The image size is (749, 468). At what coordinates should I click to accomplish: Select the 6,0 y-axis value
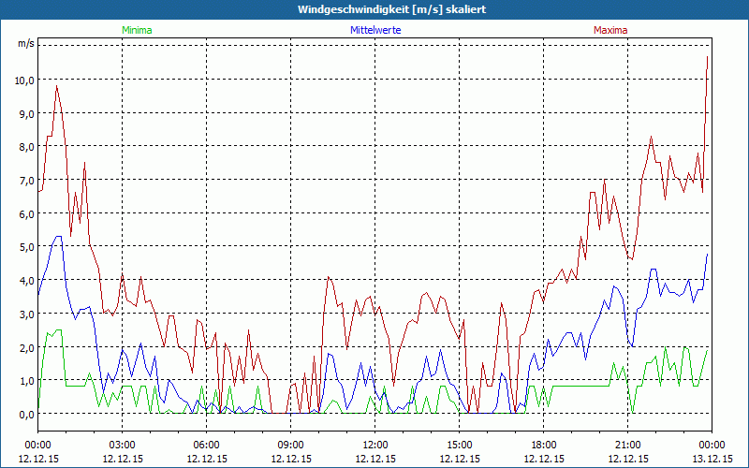coord(27,213)
